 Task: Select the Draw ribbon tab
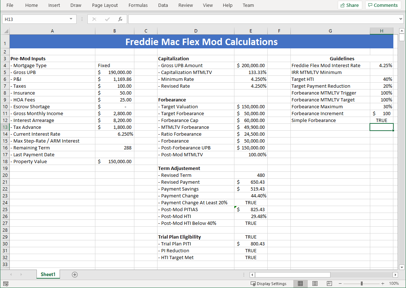76,5
